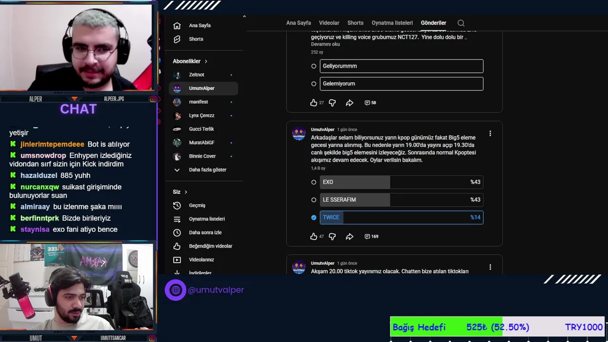The width and height of the screenshot is (608, 342).
Task: Click chat username umsnowdrop
Action: 43,155
